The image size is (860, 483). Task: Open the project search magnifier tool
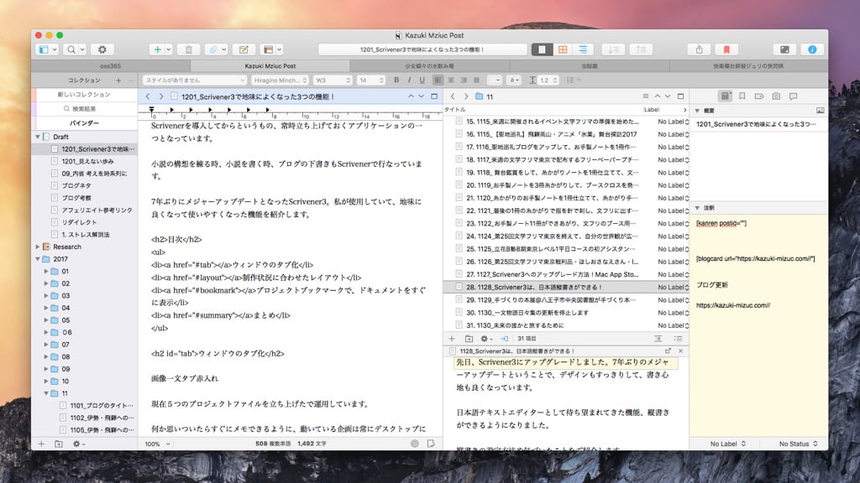click(x=71, y=49)
